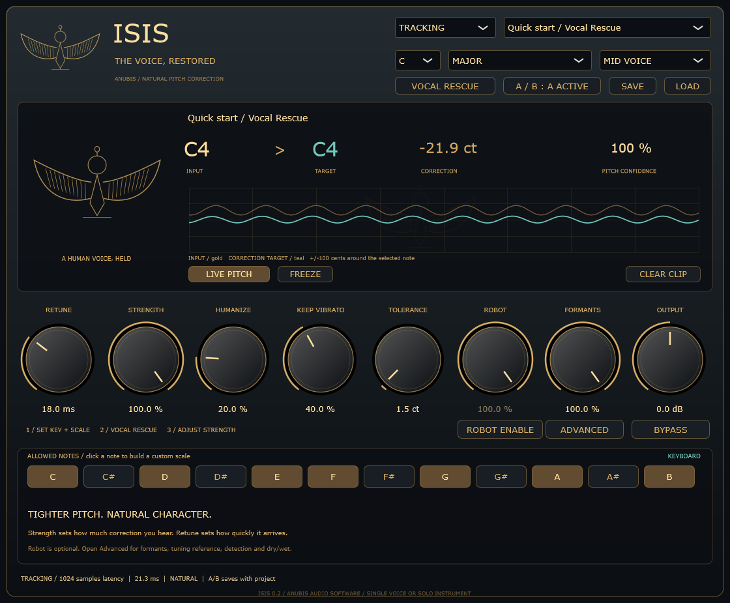Click the teal C4 target note
Screen dimensions: 730x603
325,149
